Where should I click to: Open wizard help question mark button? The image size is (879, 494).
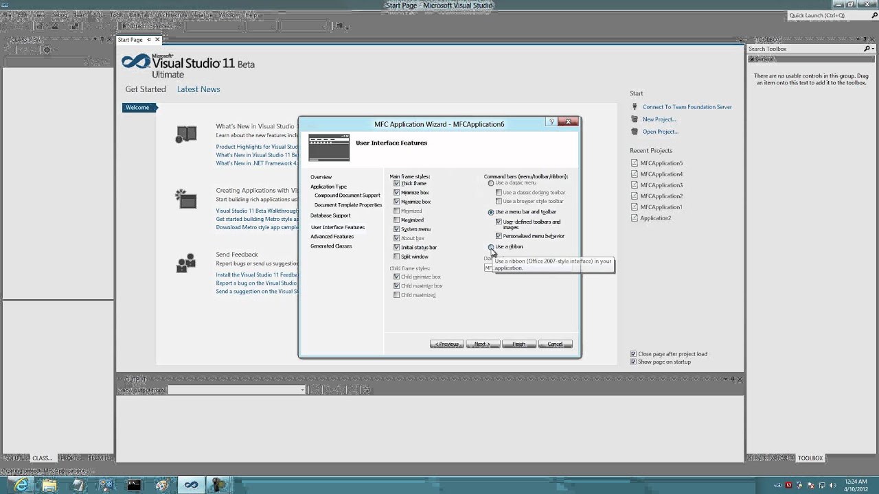tap(551, 122)
